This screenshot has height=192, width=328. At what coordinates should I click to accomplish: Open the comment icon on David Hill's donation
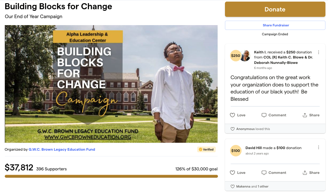coord(274,173)
